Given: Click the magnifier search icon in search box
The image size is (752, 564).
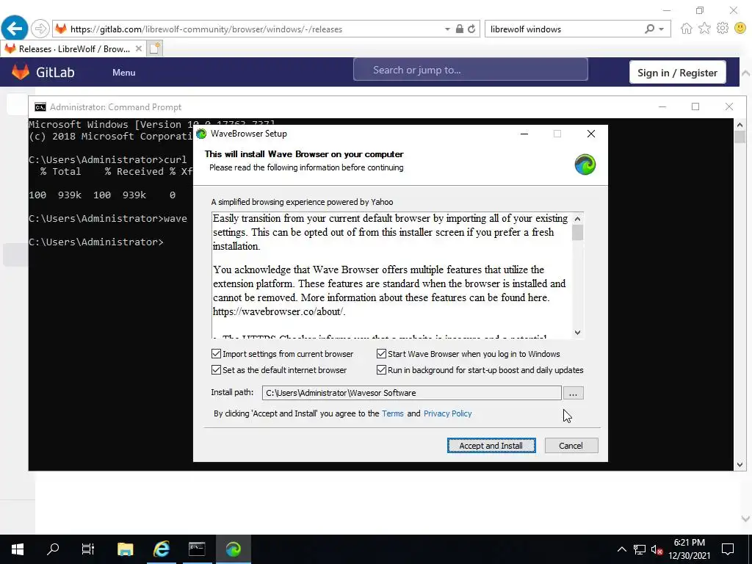Looking at the screenshot, I should coord(649,29).
